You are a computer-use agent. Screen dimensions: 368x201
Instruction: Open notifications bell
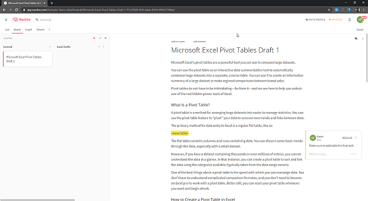[x=349, y=20]
